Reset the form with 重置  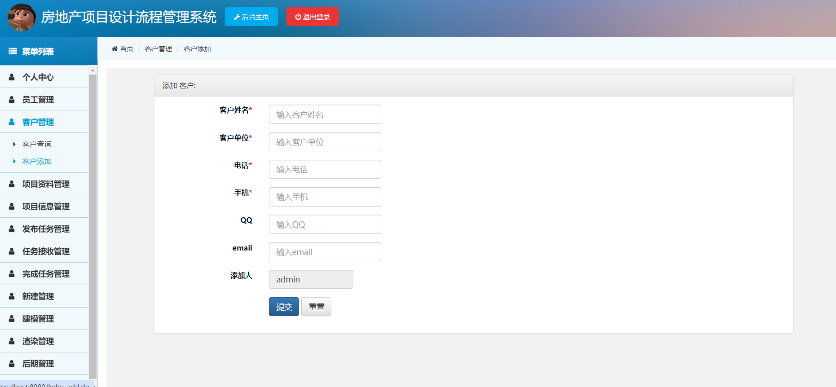click(x=316, y=307)
